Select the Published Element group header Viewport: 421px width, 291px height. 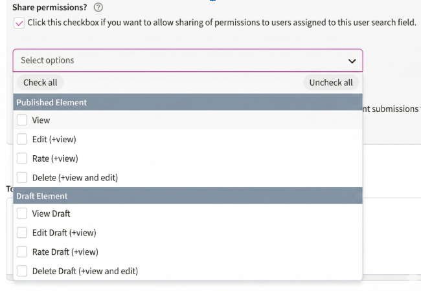pyautogui.click(x=52, y=102)
